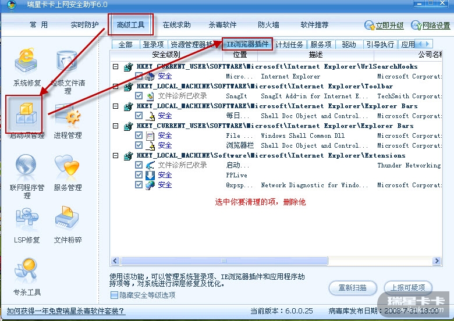Image resolution: width=454 pixels, height=321 pixels.
Task: Select the 全部 sub-tab
Action: (125, 45)
